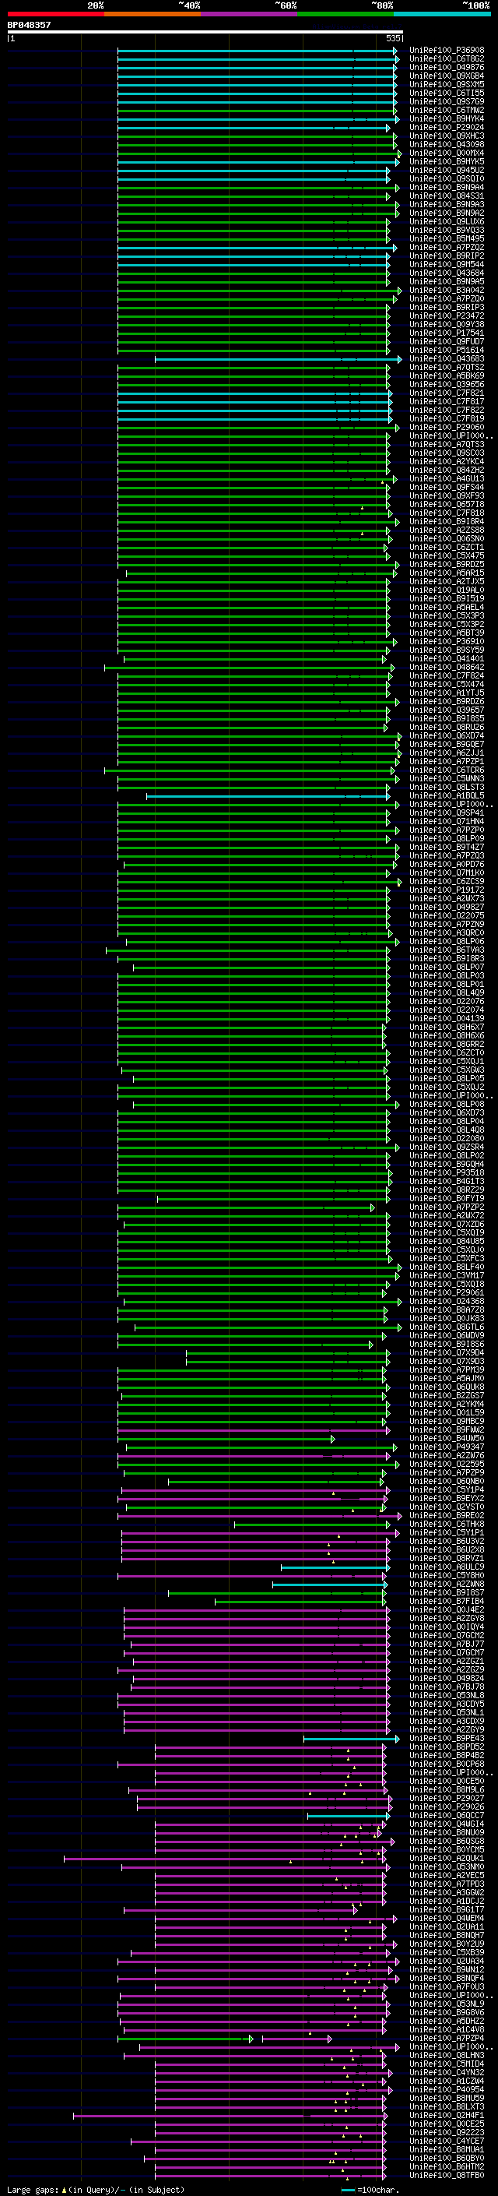Image resolution: width=498 pixels, height=2196 pixels.
Task: Select the BP048357 query label
Action: (29, 26)
